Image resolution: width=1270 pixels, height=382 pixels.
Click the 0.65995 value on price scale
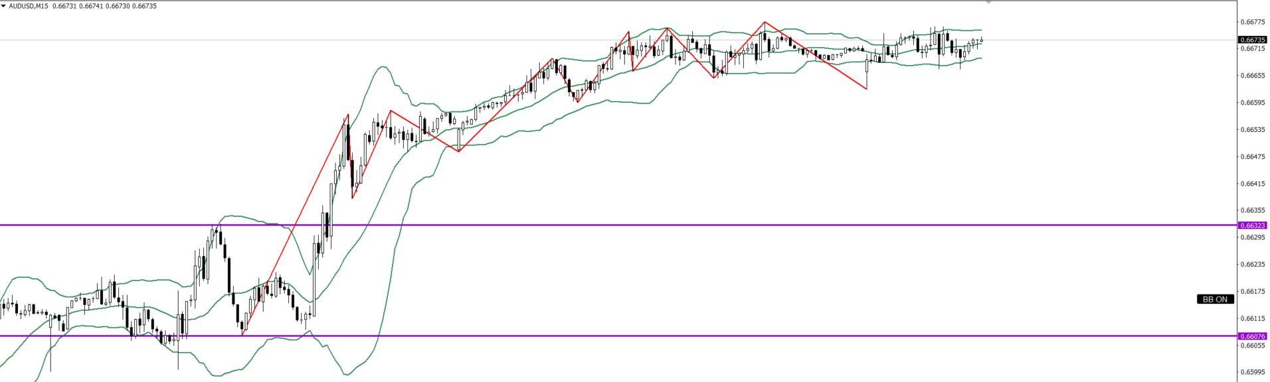pos(1252,371)
